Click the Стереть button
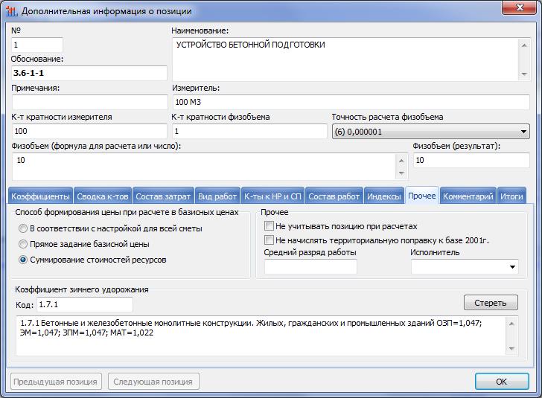 point(491,303)
